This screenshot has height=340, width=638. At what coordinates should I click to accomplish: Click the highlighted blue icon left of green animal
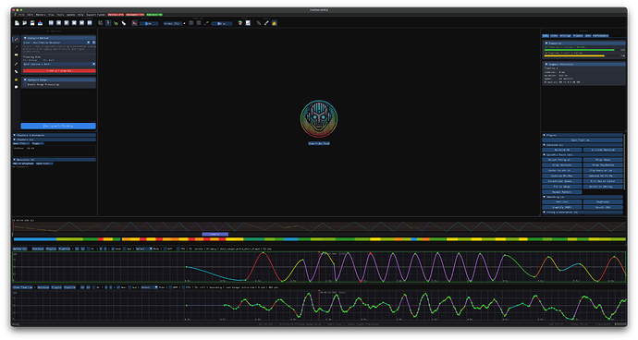coord(108,23)
